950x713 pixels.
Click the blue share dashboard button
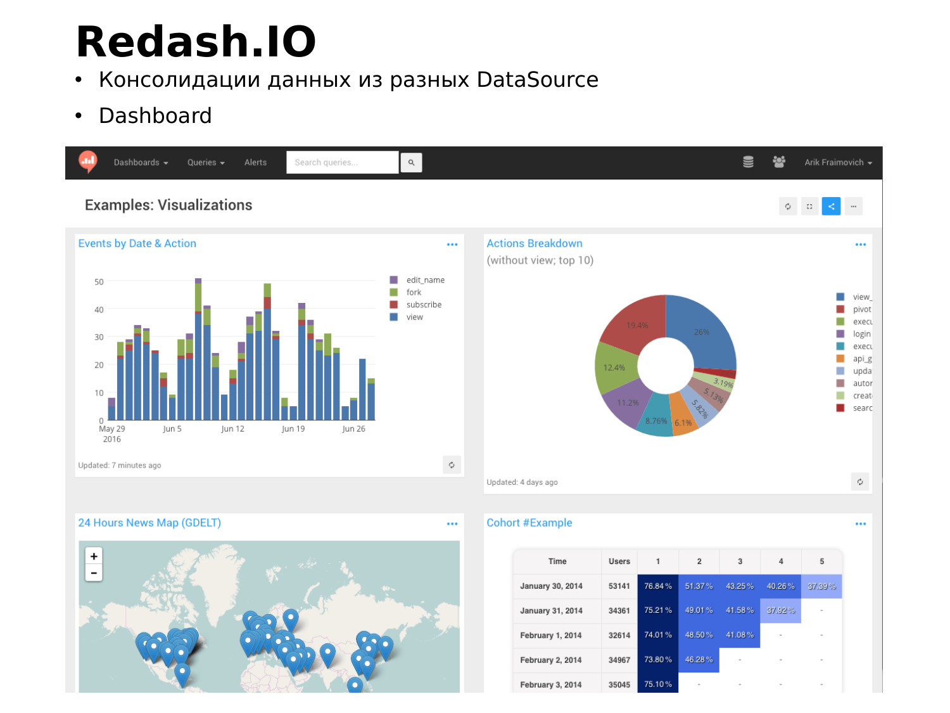coord(831,206)
